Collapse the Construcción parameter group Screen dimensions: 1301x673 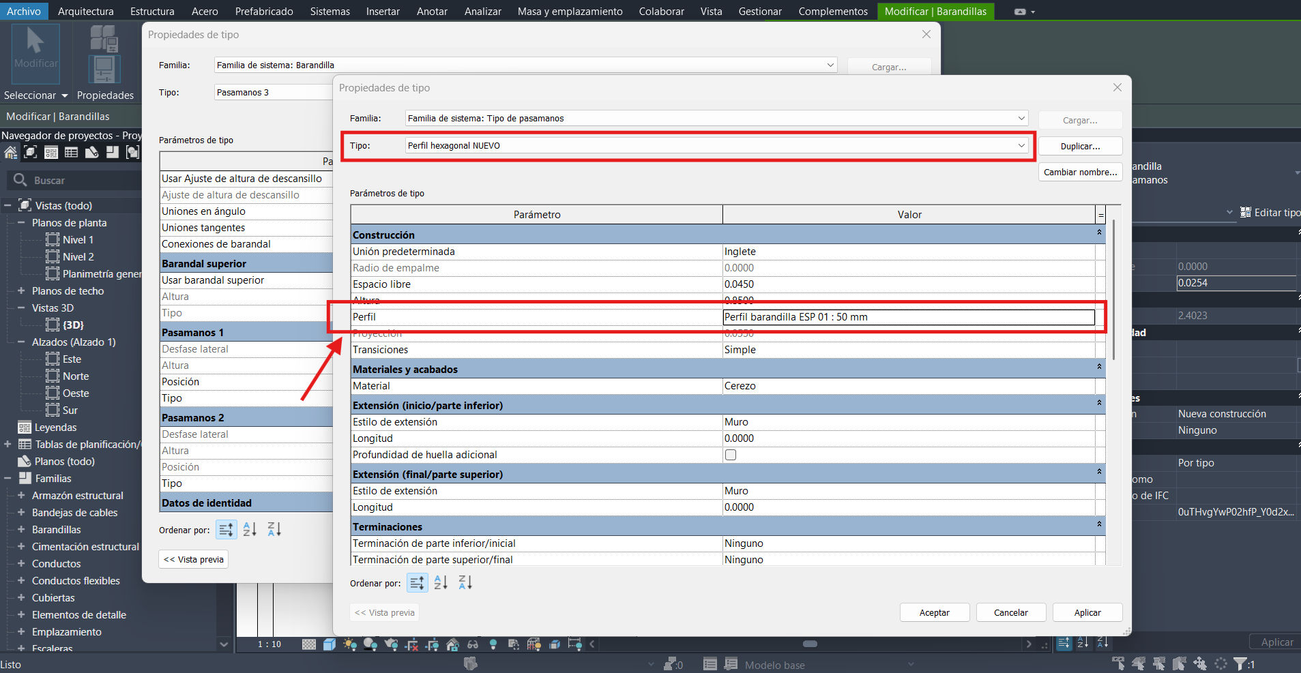point(1099,233)
